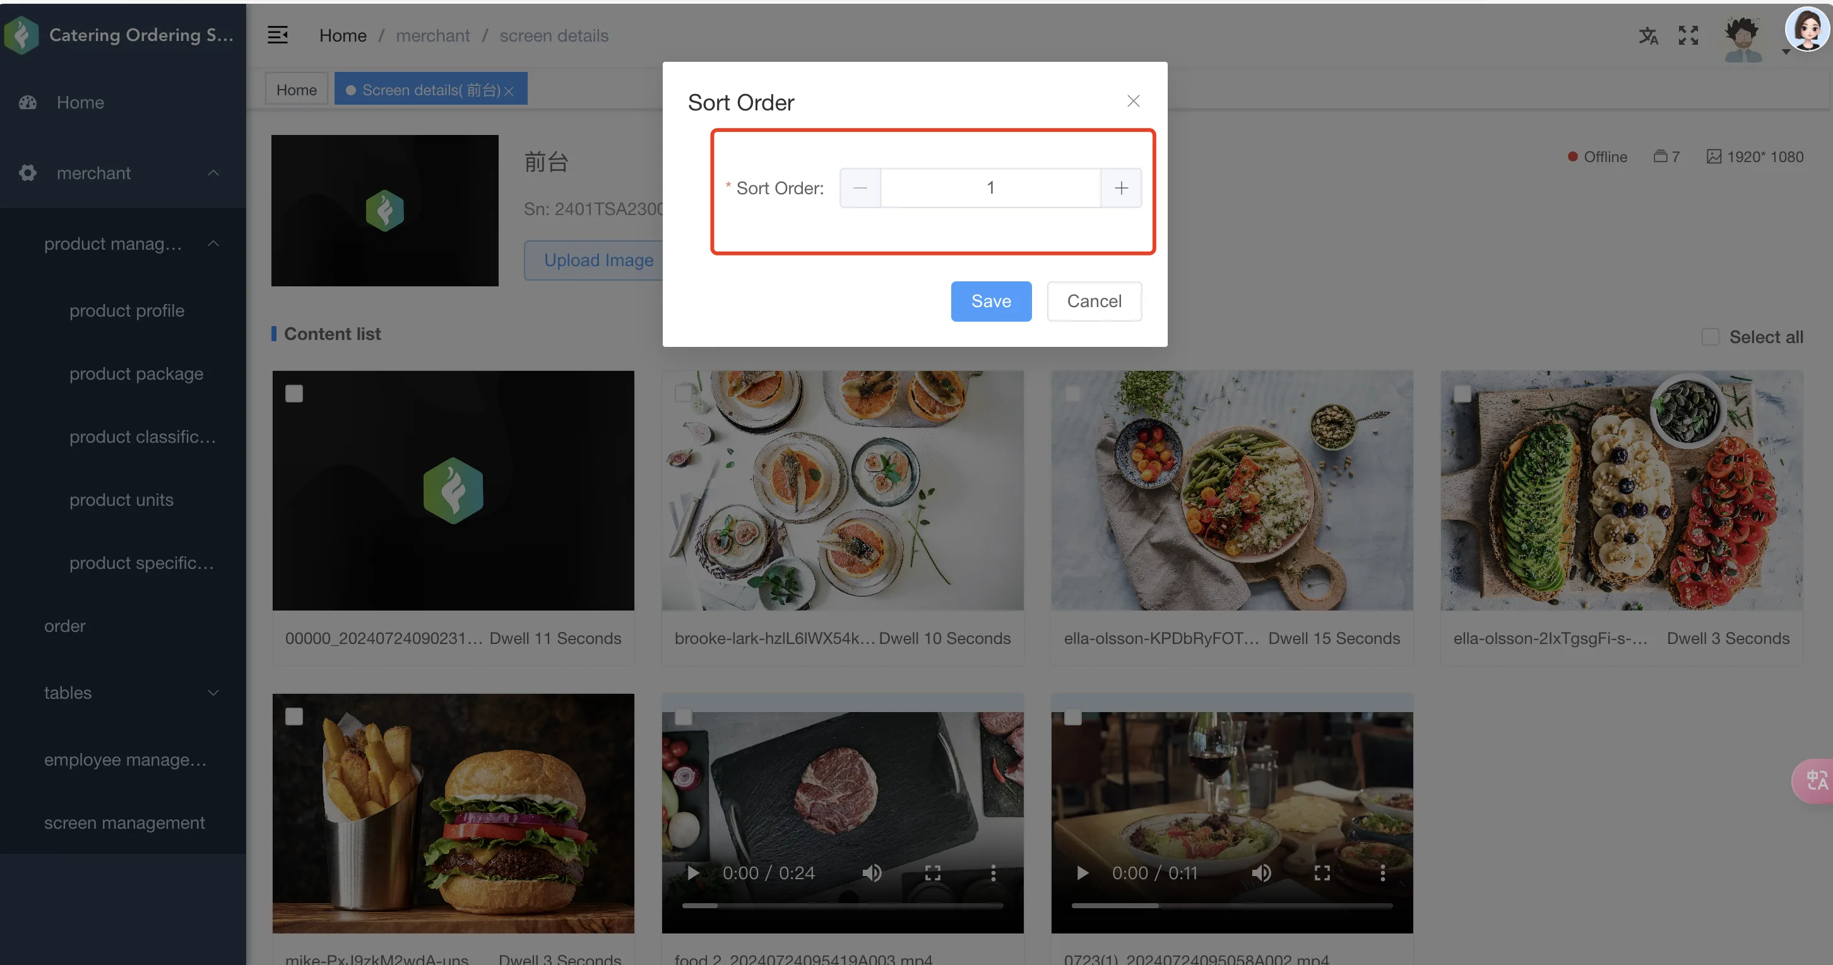Open product profile page
This screenshot has width=1833, height=965.
[127, 311]
